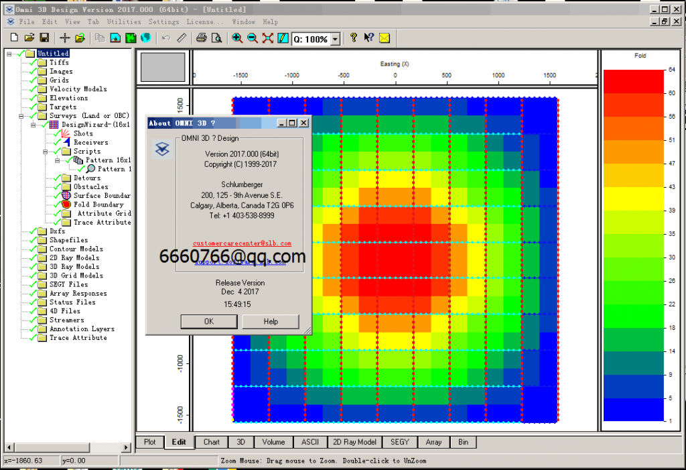Click OK in the About OMNI 3D dialog
This screenshot has height=470, width=686.
209,322
